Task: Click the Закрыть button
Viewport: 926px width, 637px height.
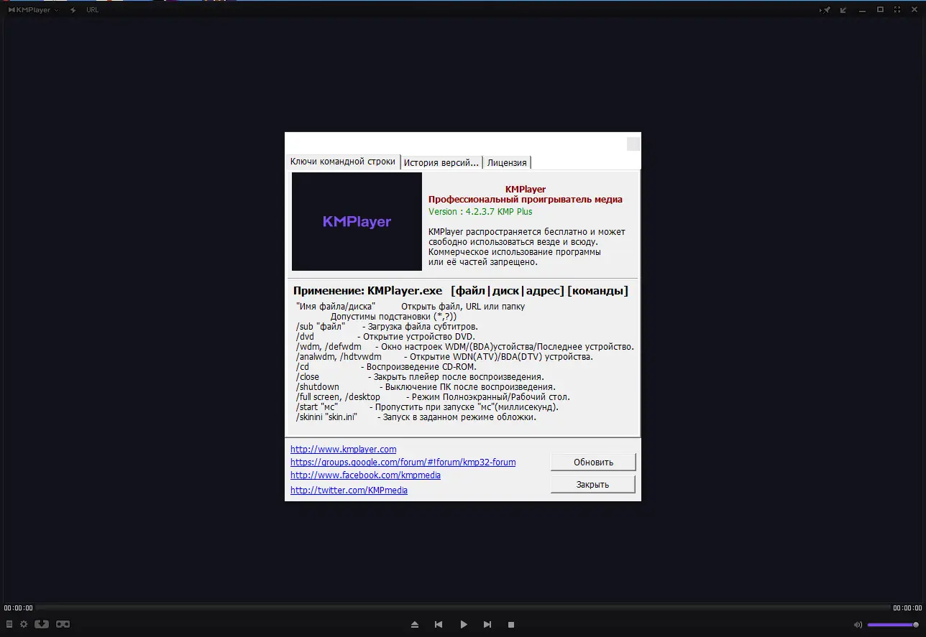Action: point(593,484)
